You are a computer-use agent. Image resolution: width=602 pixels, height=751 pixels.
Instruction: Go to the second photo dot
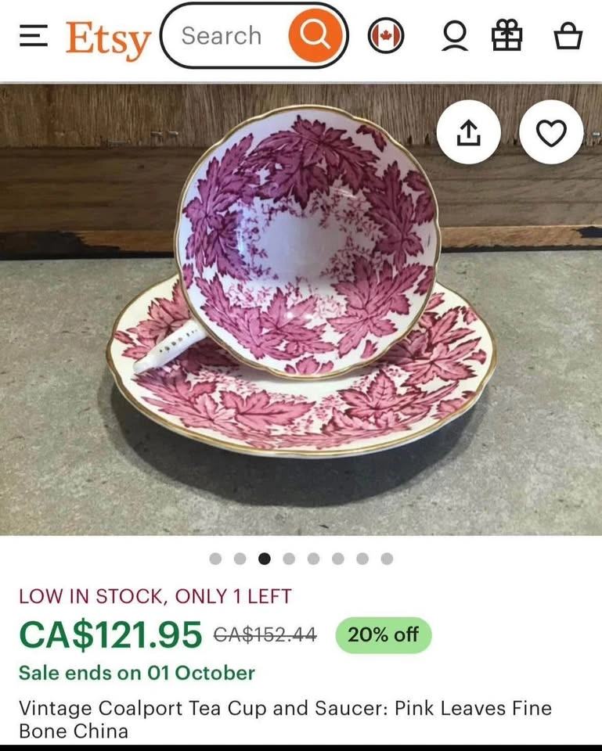(x=240, y=559)
